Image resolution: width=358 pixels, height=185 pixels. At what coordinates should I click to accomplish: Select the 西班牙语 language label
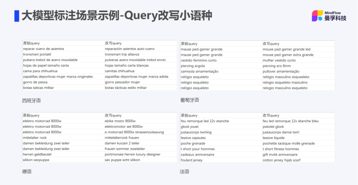[31, 101]
